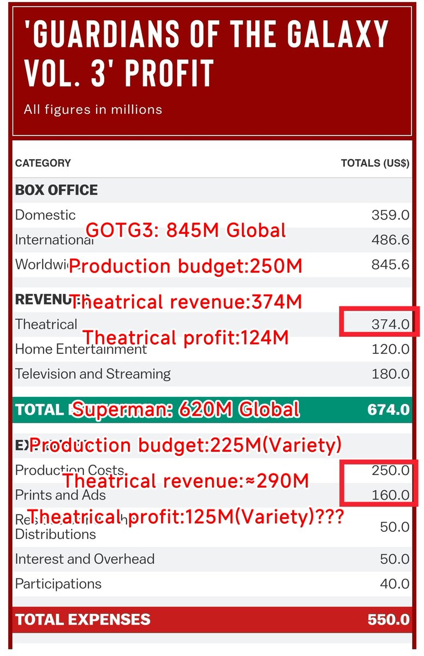424x656 pixels.
Task: Click the Participations row label
Action: point(58,584)
